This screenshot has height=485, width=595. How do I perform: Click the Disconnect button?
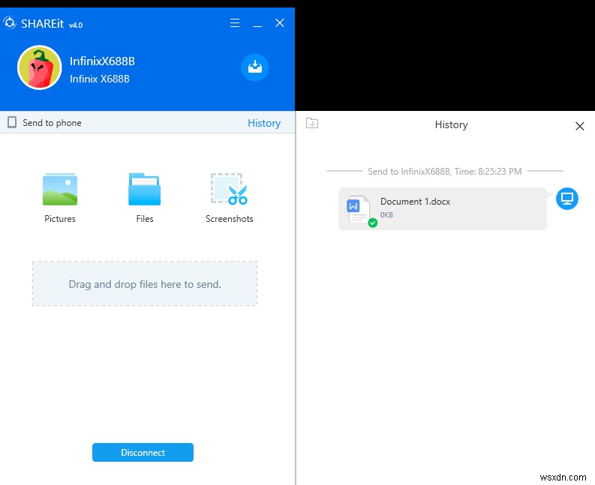[x=143, y=452]
